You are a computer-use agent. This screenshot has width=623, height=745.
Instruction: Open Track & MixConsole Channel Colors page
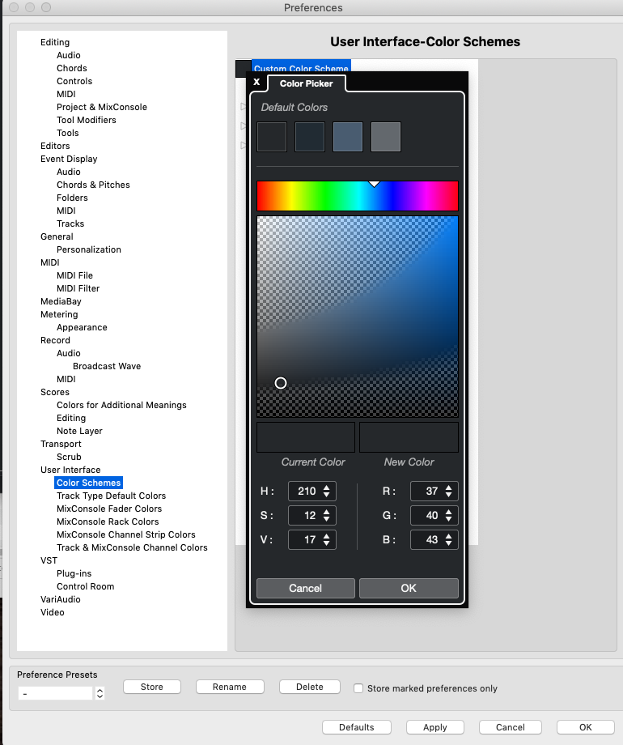pos(132,547)
